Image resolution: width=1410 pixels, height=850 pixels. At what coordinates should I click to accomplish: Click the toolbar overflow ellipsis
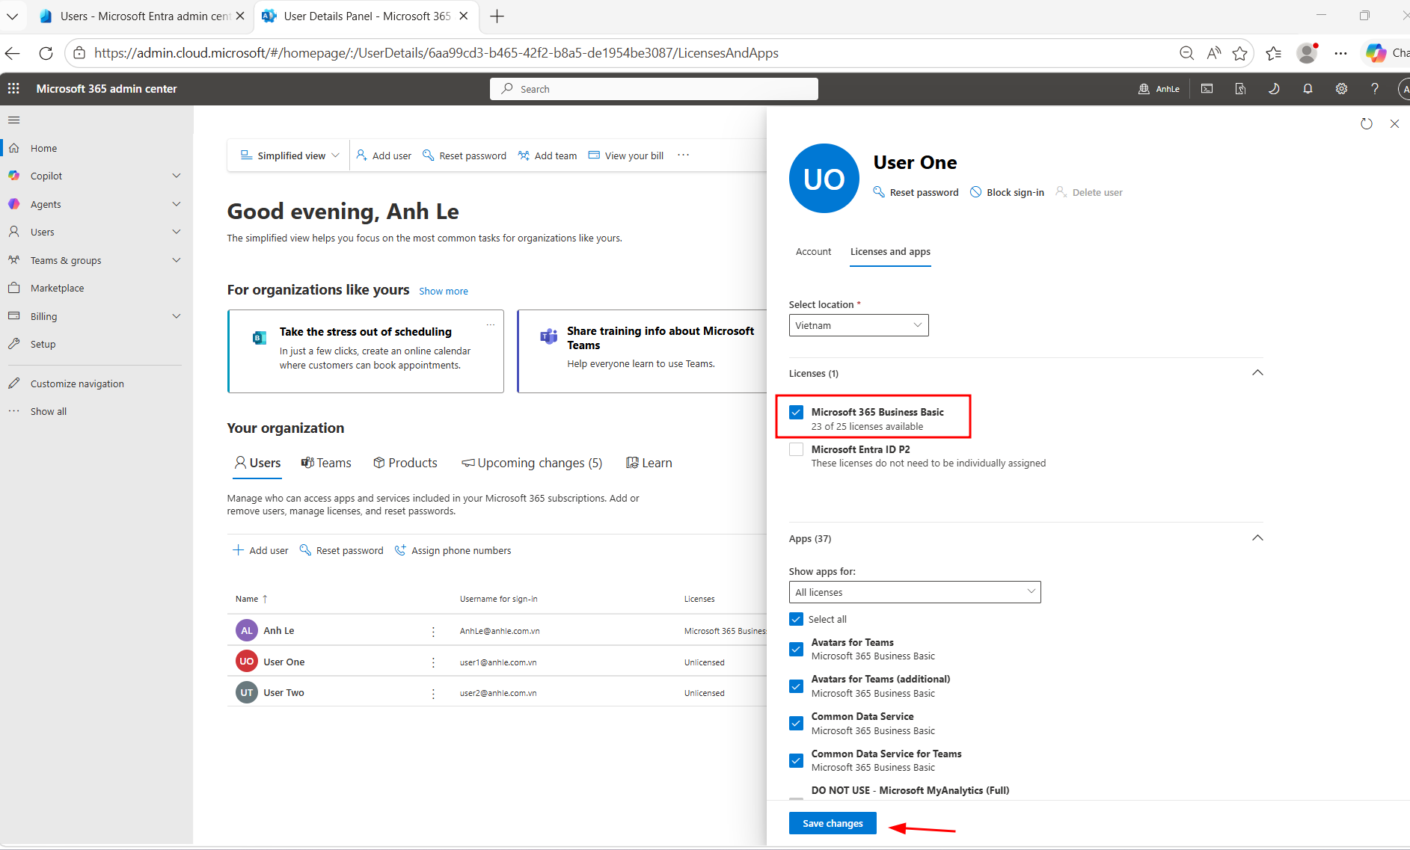[x=683, y=155]
